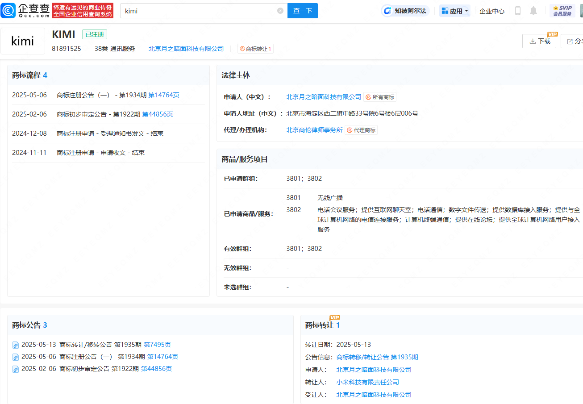Screen dimensions: 583x404
Task: Open the 知彼阿尔法 tool
Action: [x=406, y=10]
